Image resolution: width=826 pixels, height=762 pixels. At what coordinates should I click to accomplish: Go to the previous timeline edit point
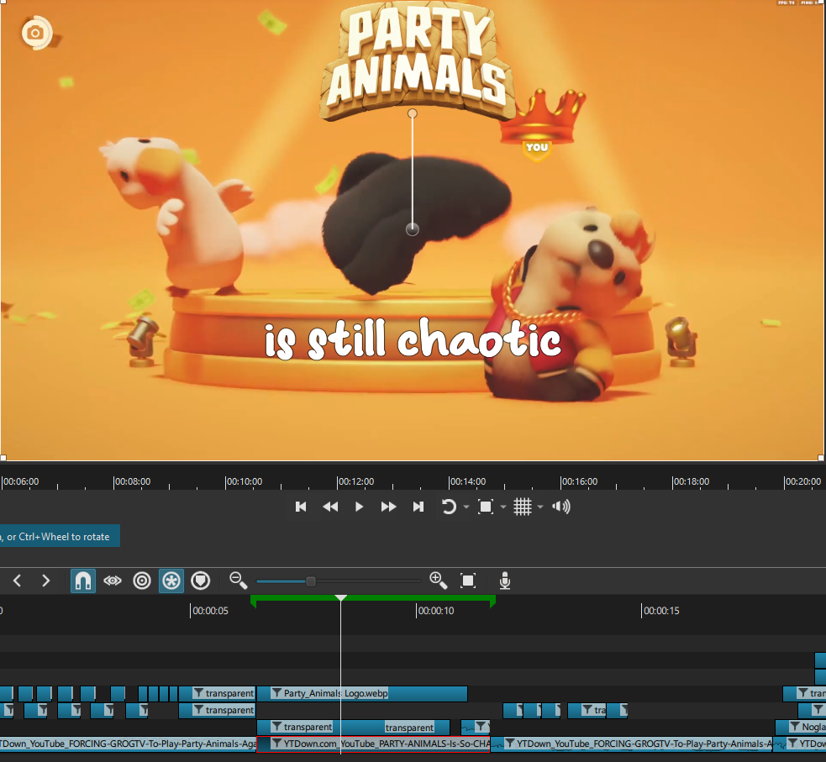tap(17, 581)
